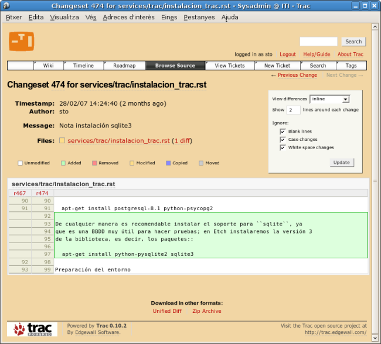Click the green Added legend swatch
Viewport: 381px width, 344px height.
pyautogui.click(x=63, y=163)
